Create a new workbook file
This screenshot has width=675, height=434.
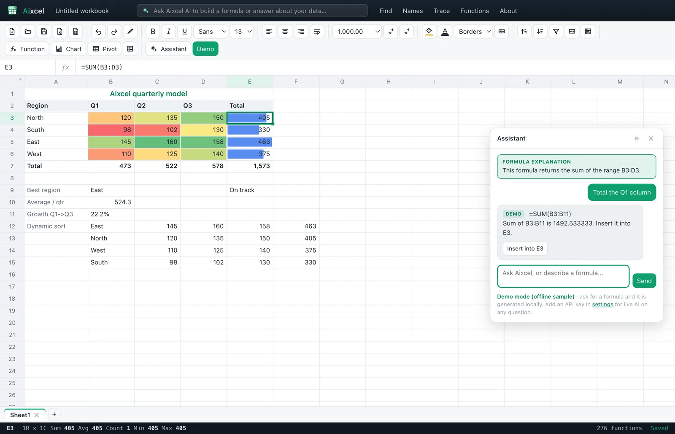tap(12, 32)
